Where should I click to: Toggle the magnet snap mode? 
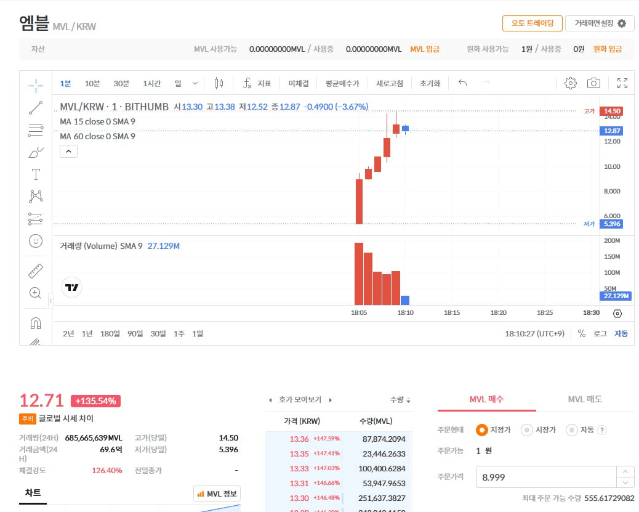[36, 323]
